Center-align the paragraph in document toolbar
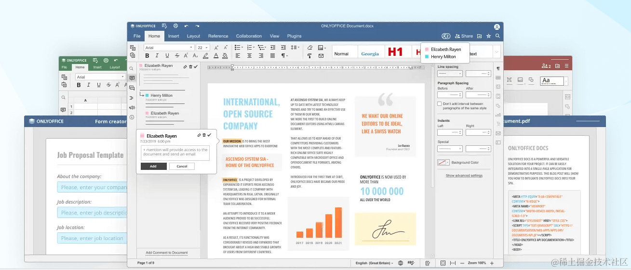 pyautogui.click(x=249, y=56)
